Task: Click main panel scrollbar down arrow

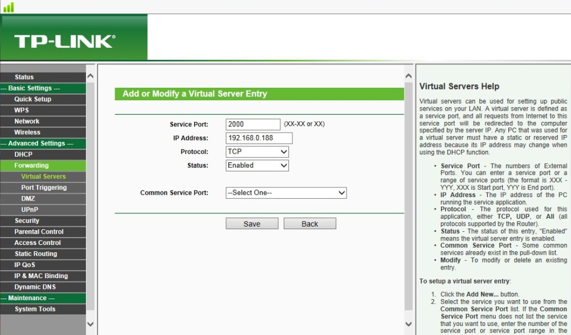Action: tap(409, 324)
